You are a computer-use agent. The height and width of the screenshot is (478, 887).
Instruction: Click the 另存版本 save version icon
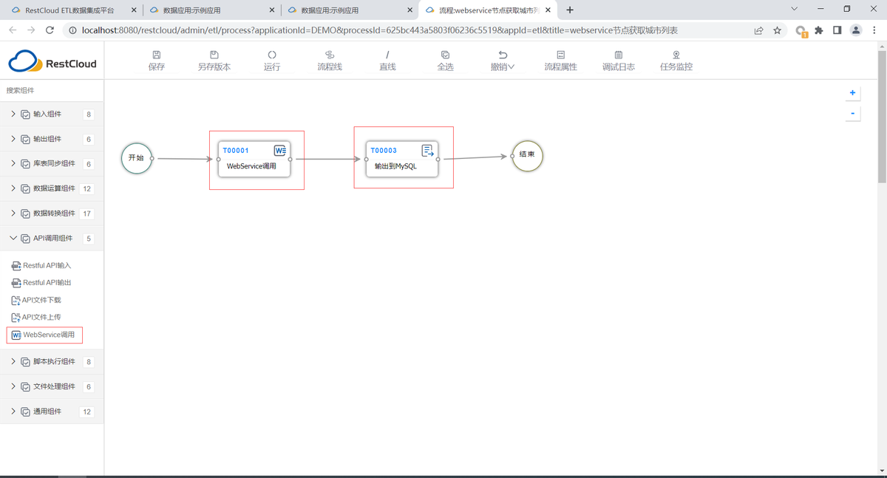click(214, 55)
